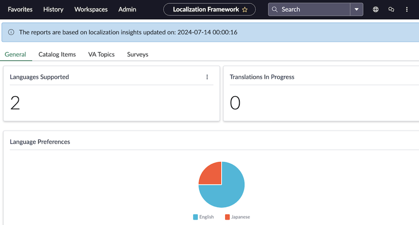Screen dimensions: 419x225
Task: Click the English legend label
Action: coord(207,217)
